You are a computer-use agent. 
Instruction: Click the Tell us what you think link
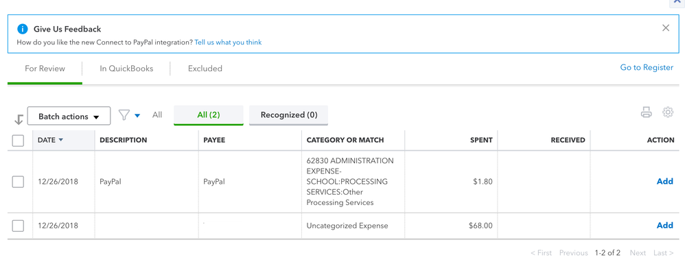pos(228,43)
